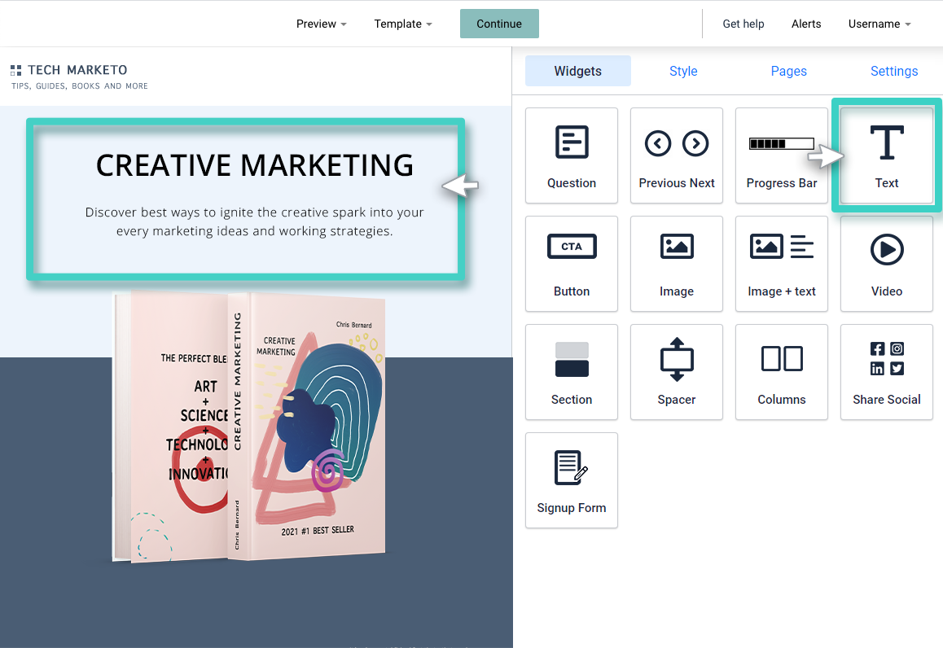The image size is (943, 648).
Task: Insert the Progress Bar widget
Action: click(781, 155)
